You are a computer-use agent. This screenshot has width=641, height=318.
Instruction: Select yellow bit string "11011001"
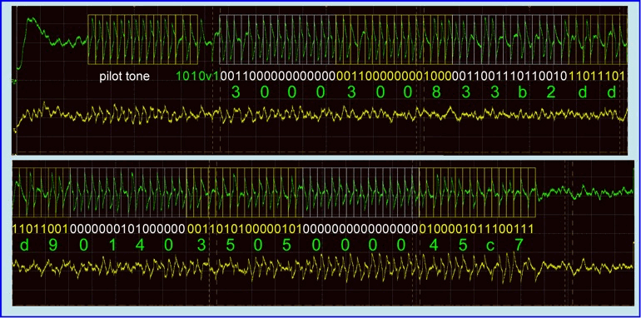point(42,228)
